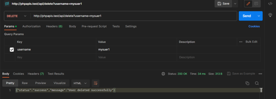This screenshot has height=99, width=276.
Task: Change the HTML response format dropdown
Action: (80, 83)
